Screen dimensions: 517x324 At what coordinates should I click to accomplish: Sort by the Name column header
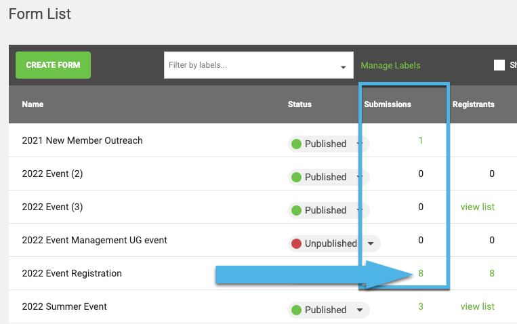pos(33,104)
